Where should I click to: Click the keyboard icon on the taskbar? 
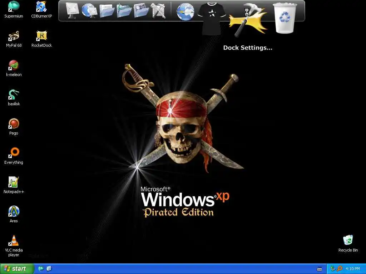click(320, 269)
